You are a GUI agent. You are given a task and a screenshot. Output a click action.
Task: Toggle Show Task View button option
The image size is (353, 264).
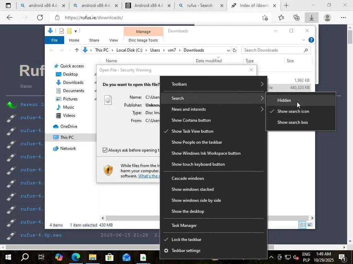pos(192,131)
